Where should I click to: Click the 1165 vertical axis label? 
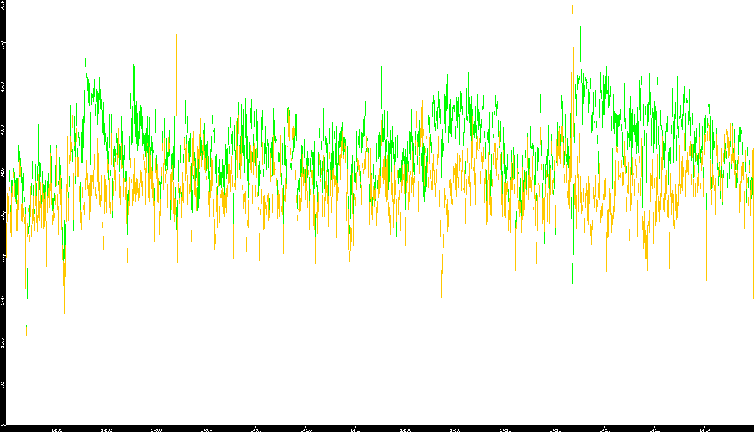(2, 343)
